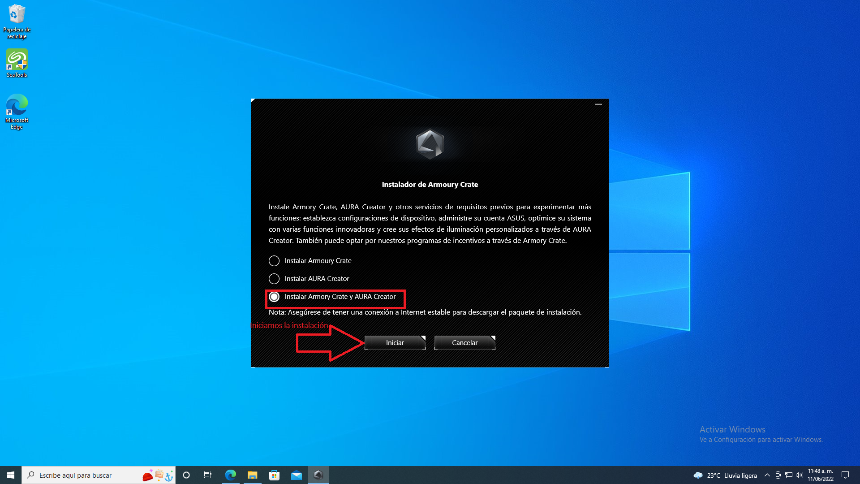Click the Armoury Crate taskbar icon
860x484 pixels.
coord(318,475)
